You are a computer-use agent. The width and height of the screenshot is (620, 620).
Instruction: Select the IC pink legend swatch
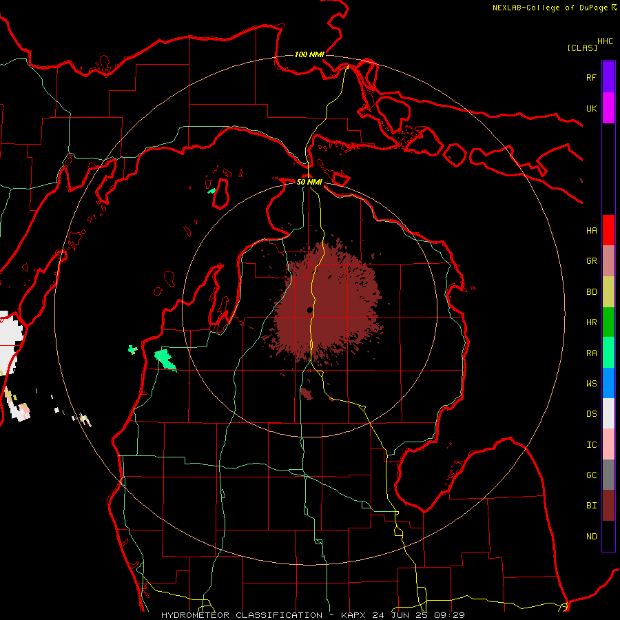(608, 444)
